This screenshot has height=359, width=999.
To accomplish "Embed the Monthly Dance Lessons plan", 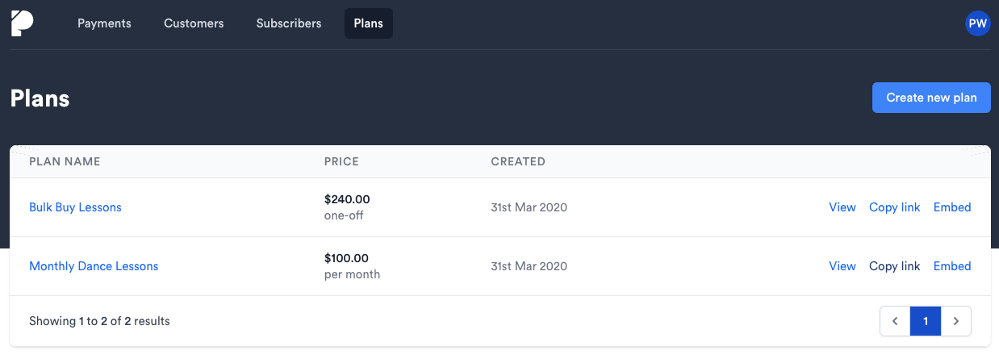I will point(952,266).
